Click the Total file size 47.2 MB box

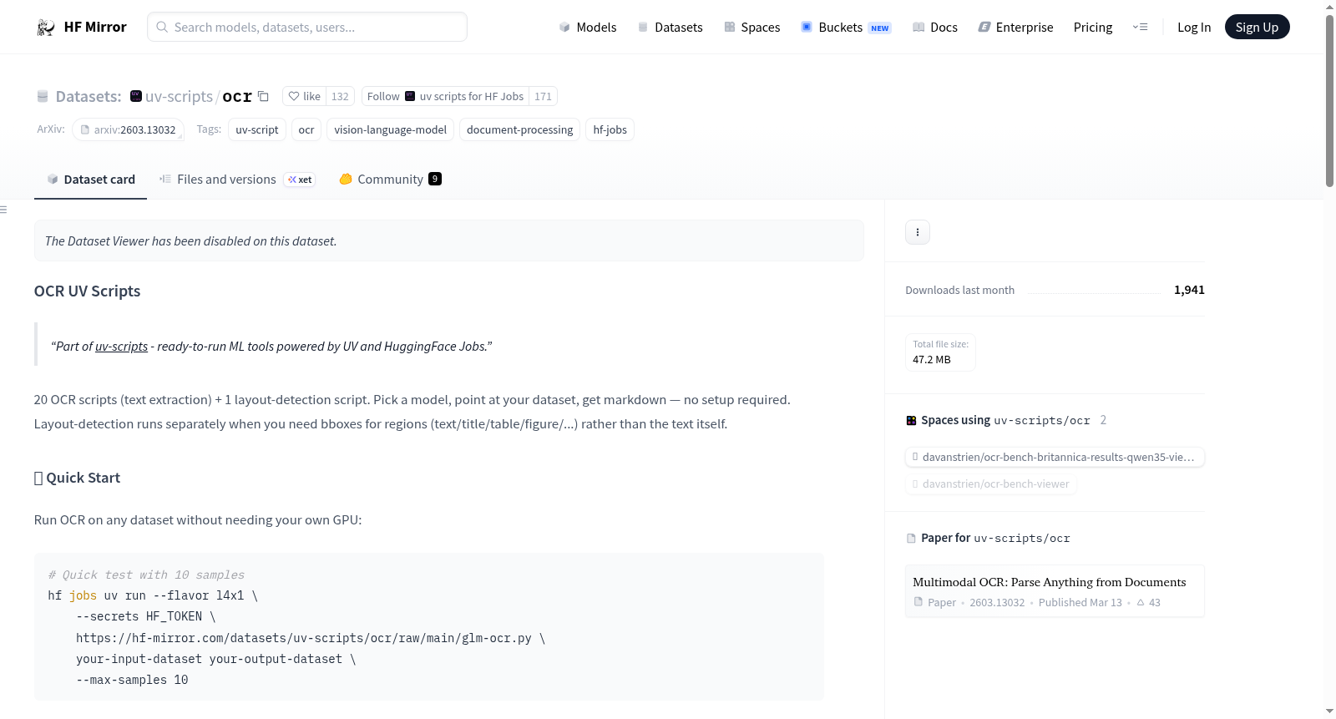tap(940, 352)
